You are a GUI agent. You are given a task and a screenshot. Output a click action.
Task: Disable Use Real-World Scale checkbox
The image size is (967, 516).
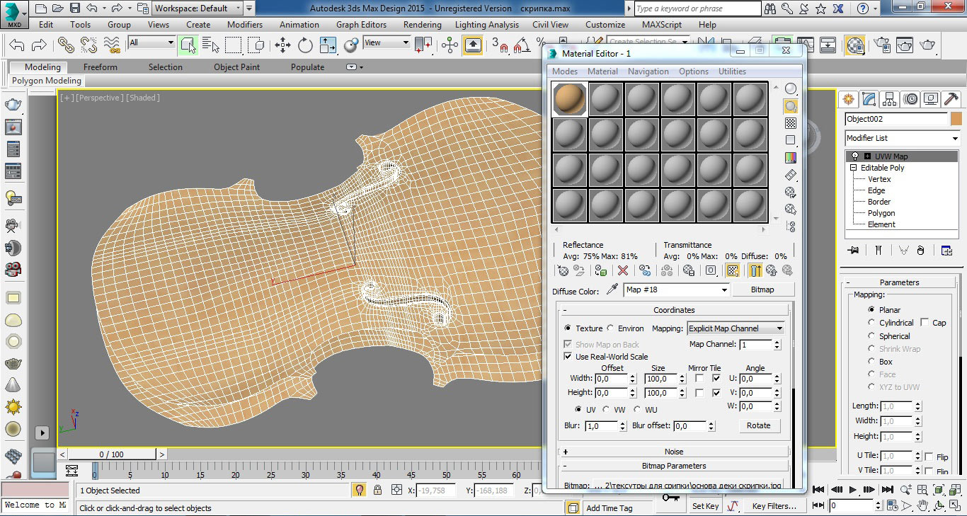coord(568,357)
